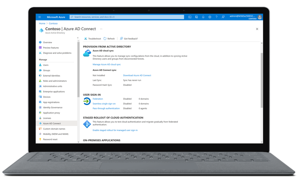The height and width of the screenshot is (181, 297).
Task: Click the Password reset key icon
Action: pos(40,139)
